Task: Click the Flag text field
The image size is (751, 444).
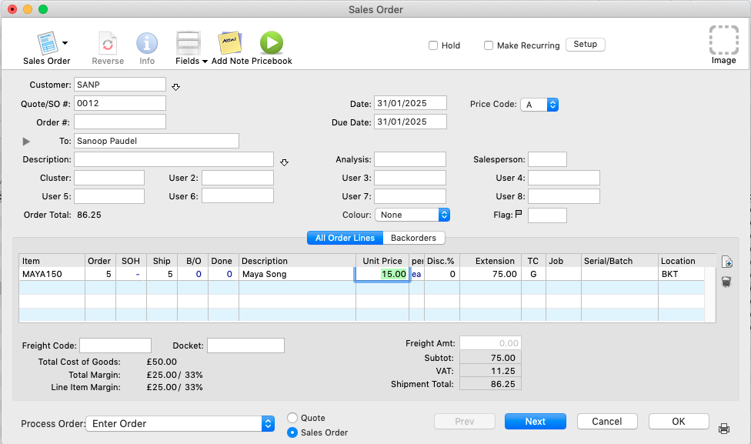Action: coord(547,215)
